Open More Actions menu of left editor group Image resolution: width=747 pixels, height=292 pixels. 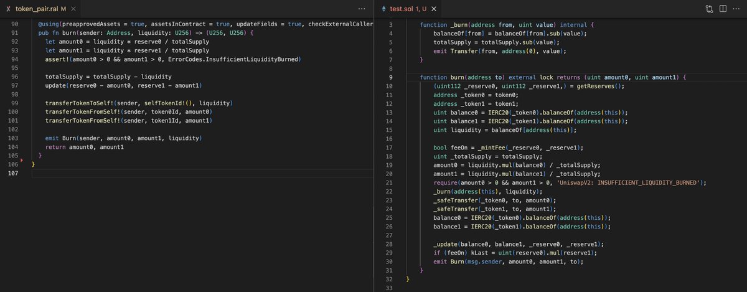point(362,9)
